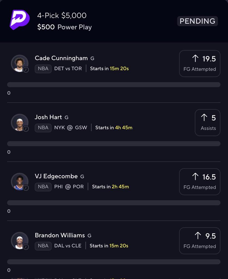Tap the NBA tag for DET vs TOR
The height and width of the screenshot is (279, 228).
[43, 69]
